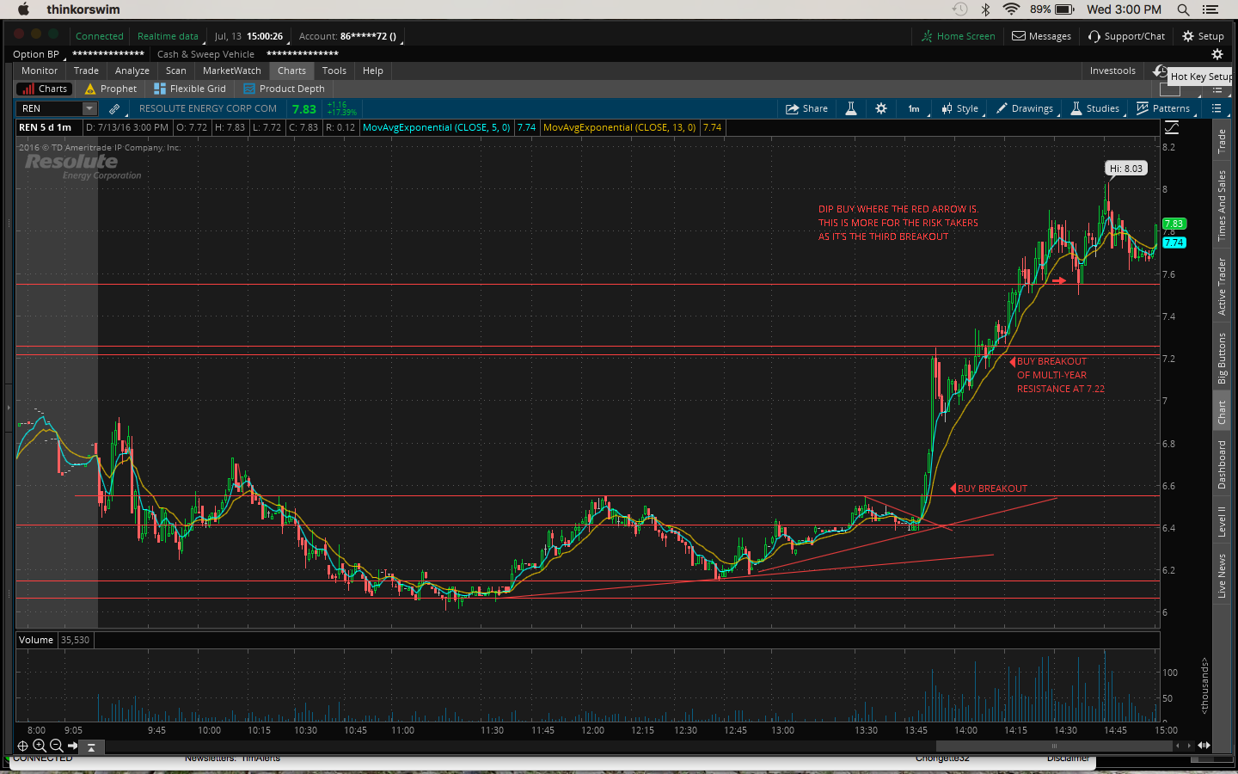Open the Help main tab
Image resolution: width=1238 pixels, height=774 pixels.
coord(373,71)
